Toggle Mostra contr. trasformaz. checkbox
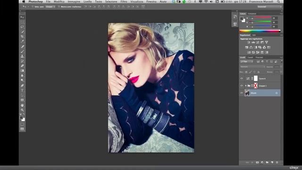The height and width of the screenshot is (170, 302). pyautogui.click(x=59, y=7)
